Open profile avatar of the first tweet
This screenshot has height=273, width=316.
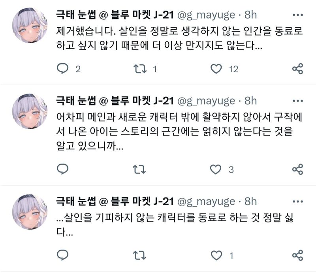(30, 25)
